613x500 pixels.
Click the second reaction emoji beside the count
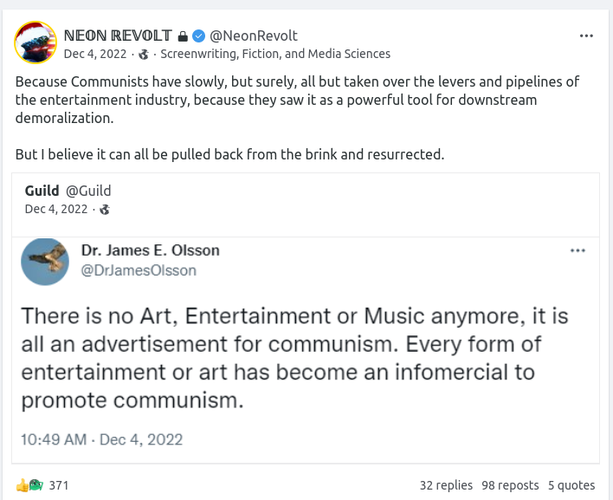(x=35, y=484)
